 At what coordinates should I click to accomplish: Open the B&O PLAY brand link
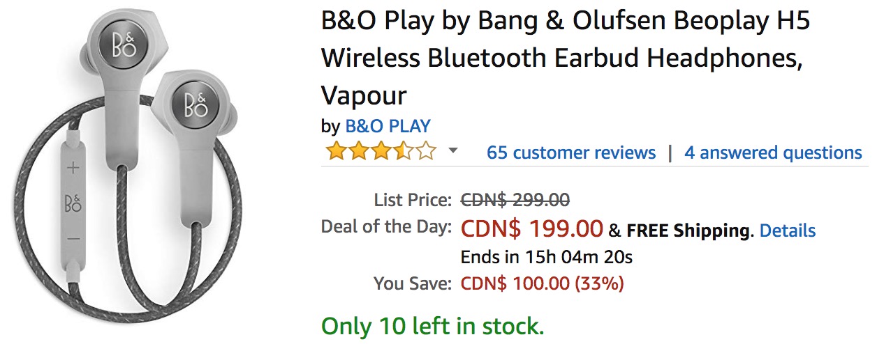tap(388, 127)
